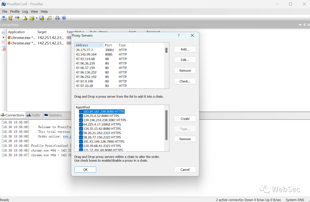Uncheck 183.89.187.198:8080 HTTPS proxy

coord(81,112)
